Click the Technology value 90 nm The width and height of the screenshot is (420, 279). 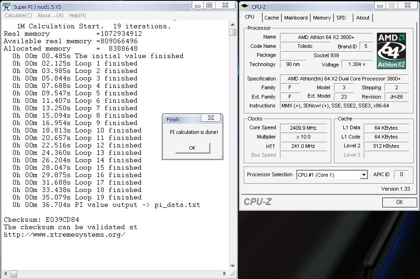pos(293,64)
